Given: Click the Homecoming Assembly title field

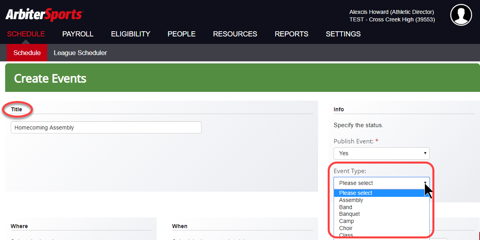Looking at the screenshot, I should (x=106, y=127).
